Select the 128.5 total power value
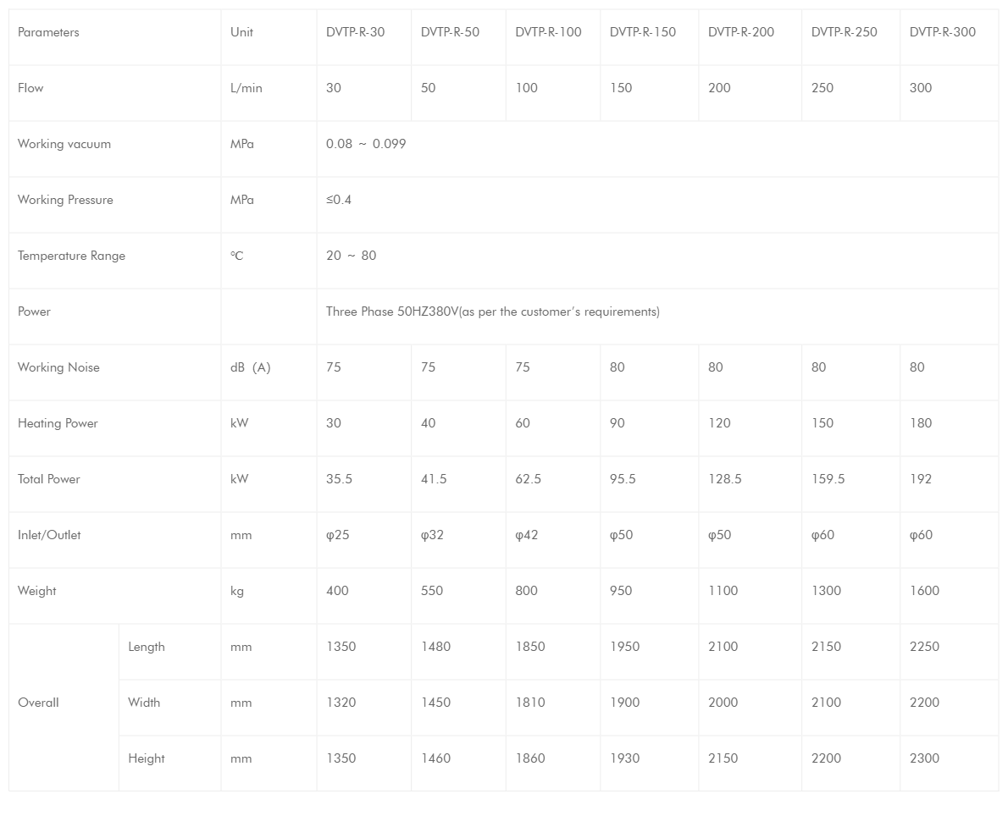This screenshot has width=1008, height=827. (724, 479)
